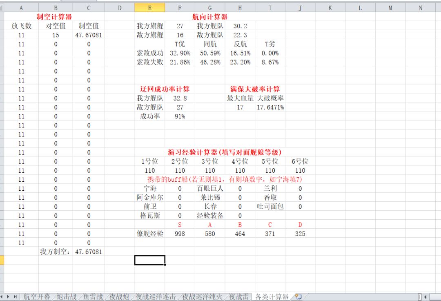441x301 pixels.
Task: Select the 制空值 header cell
Action: click(89, 26)
